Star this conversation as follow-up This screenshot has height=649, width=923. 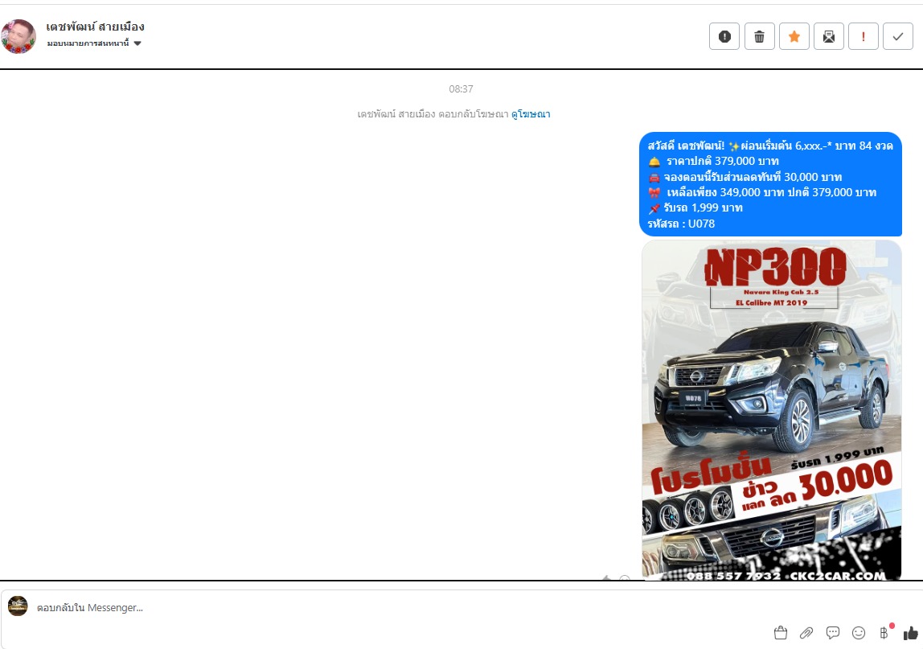point(794,36)
